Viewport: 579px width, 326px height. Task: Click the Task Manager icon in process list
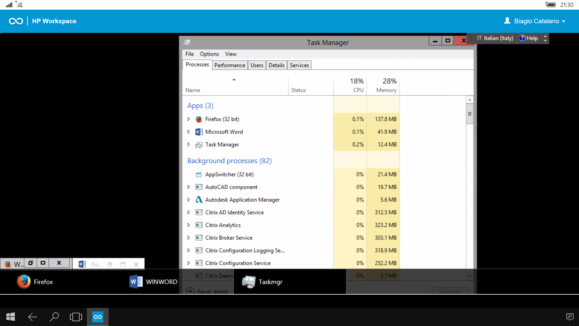point(199,145)
